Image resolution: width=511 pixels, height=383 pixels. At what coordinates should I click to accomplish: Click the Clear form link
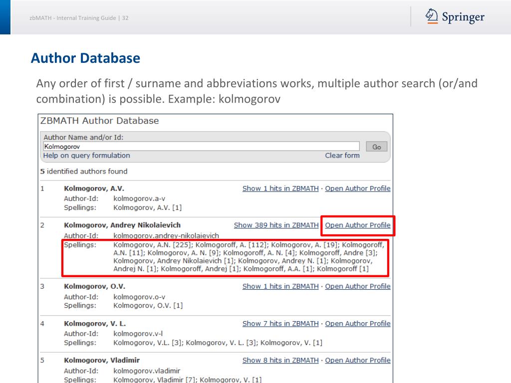point(342,156)
